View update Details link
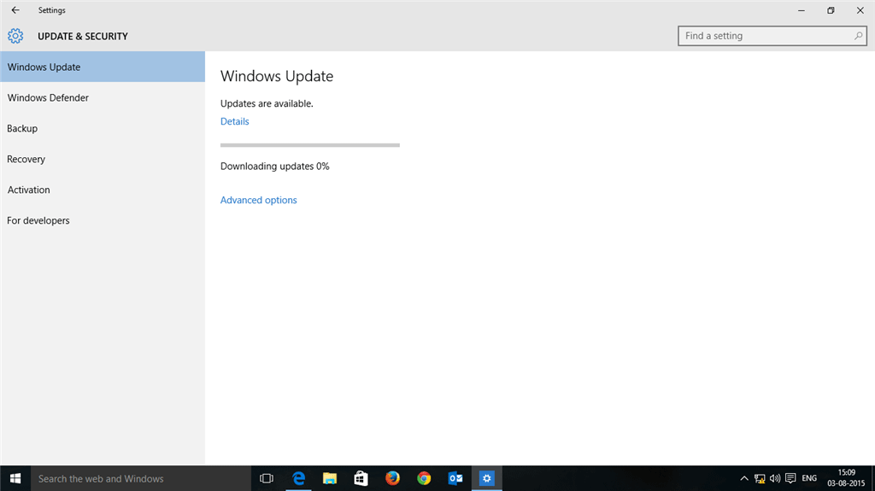This screenshot has width=875, height=491. 234,121
